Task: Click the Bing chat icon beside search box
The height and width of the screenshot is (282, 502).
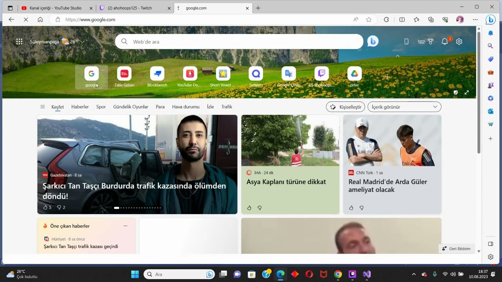Action: pos(373,41)
